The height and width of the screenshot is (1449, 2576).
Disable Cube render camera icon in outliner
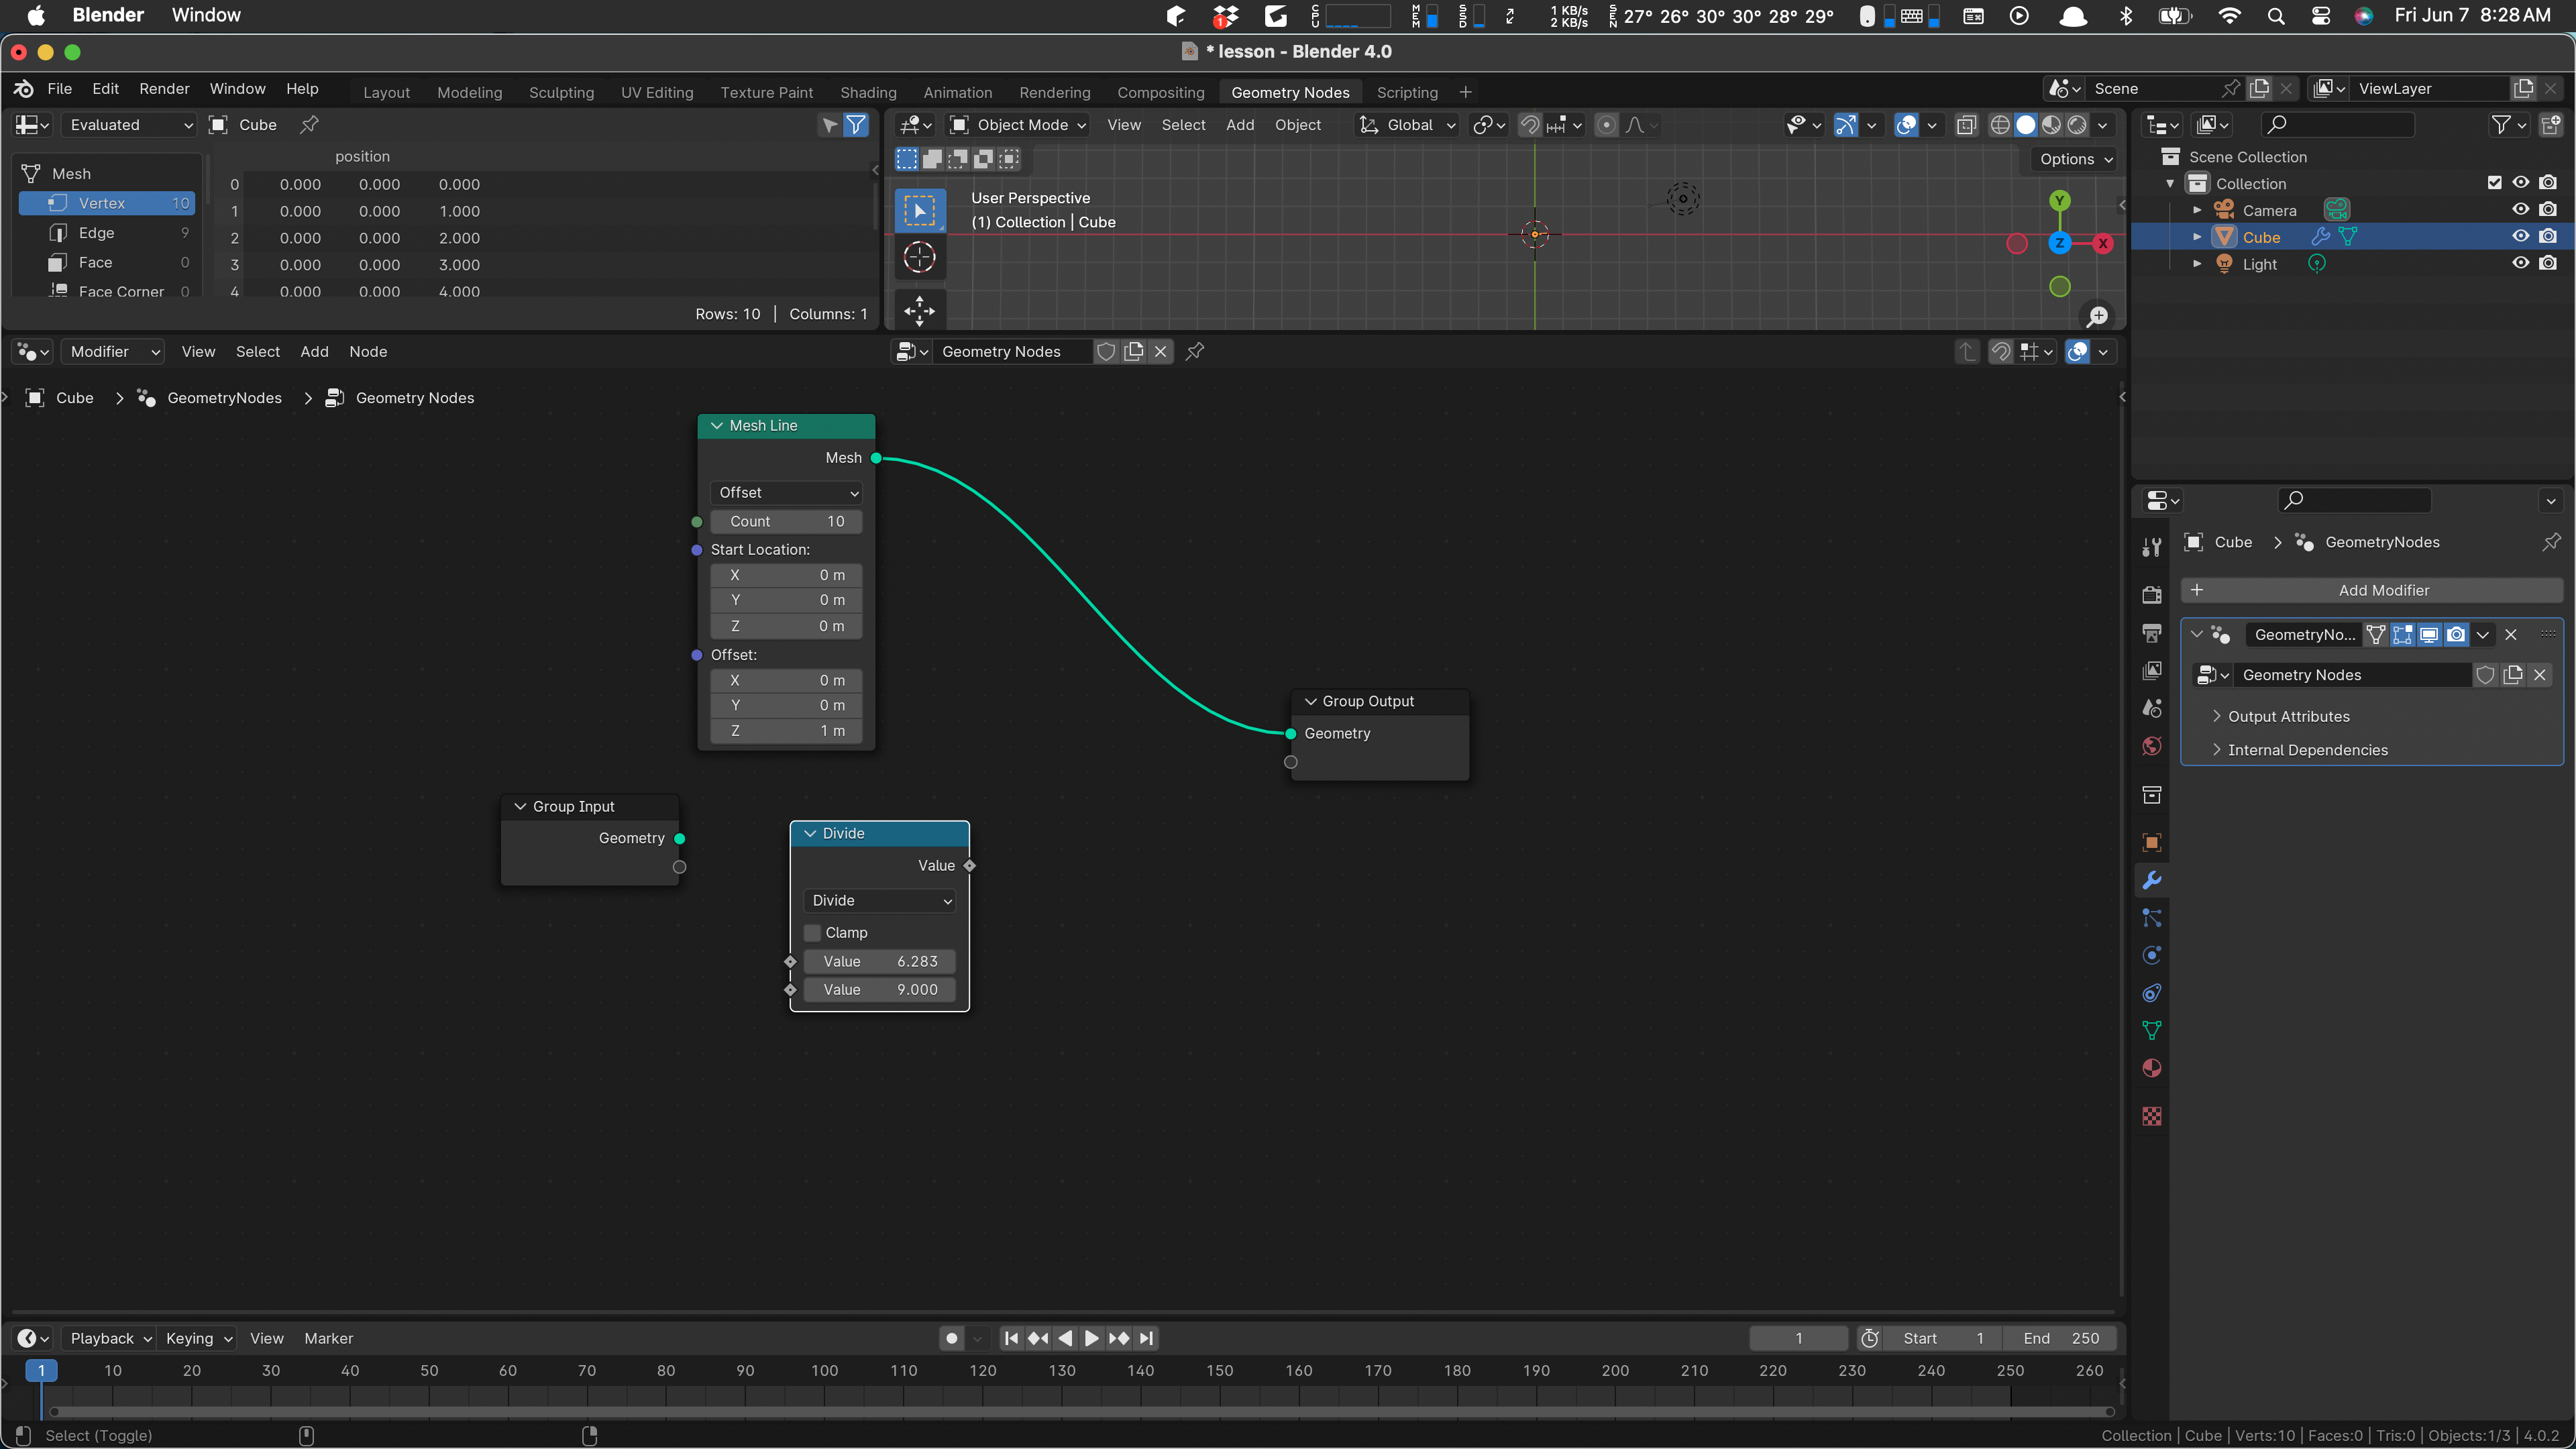click(x=2547, y=237)
